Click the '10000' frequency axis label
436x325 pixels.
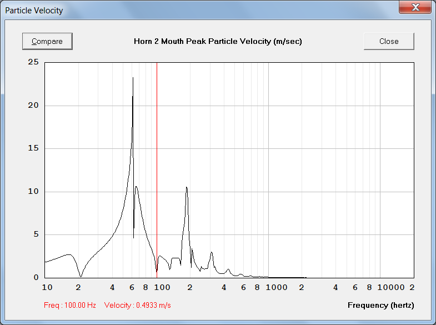[x=391, y=287]
